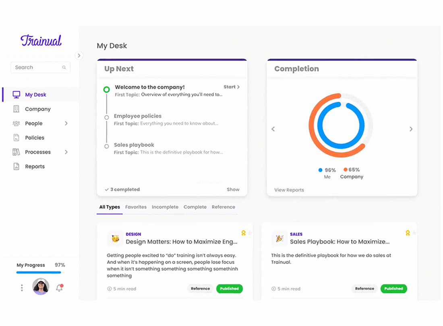Click the View Reports link
Image resolution: width=443 pixels, height=326 pixels.
[x=289, y=190]
